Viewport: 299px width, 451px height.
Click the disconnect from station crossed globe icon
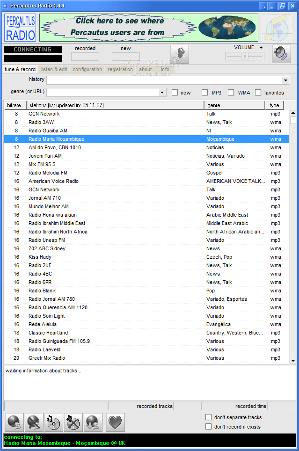click(x=34, y=422)
